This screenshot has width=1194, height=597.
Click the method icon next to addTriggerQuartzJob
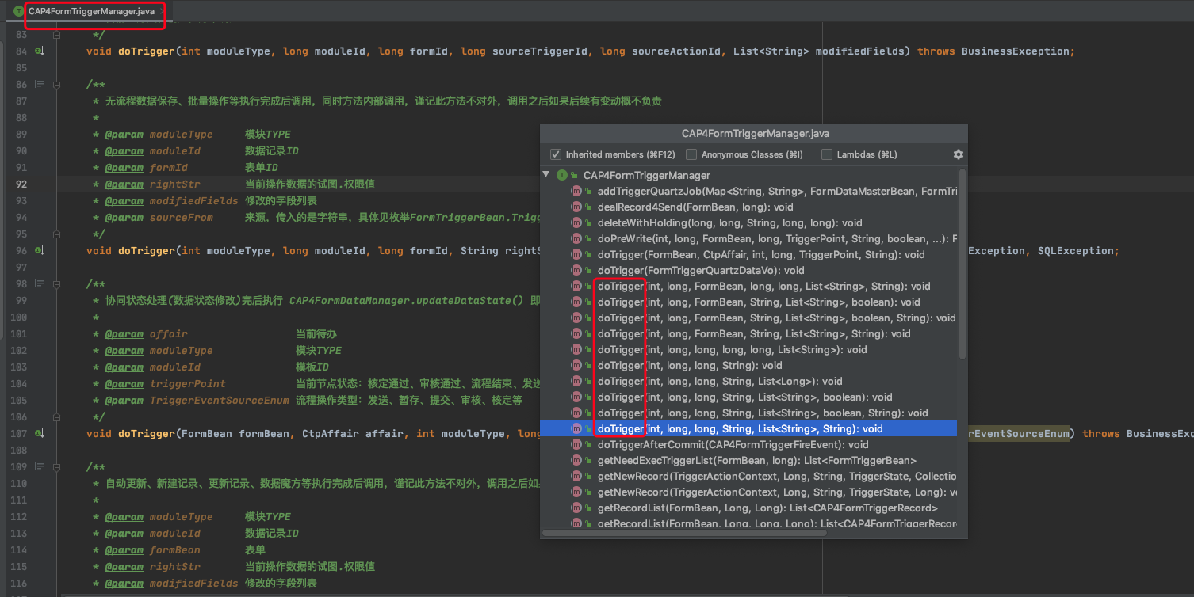pos(576,191)
